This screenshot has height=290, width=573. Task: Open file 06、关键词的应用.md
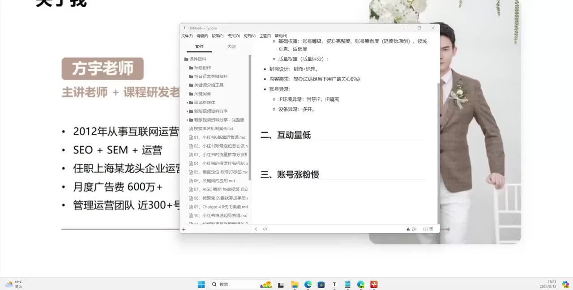[x=214, y=181]
